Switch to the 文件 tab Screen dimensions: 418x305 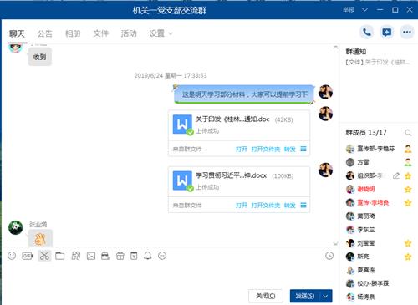[x=101, y=33]
